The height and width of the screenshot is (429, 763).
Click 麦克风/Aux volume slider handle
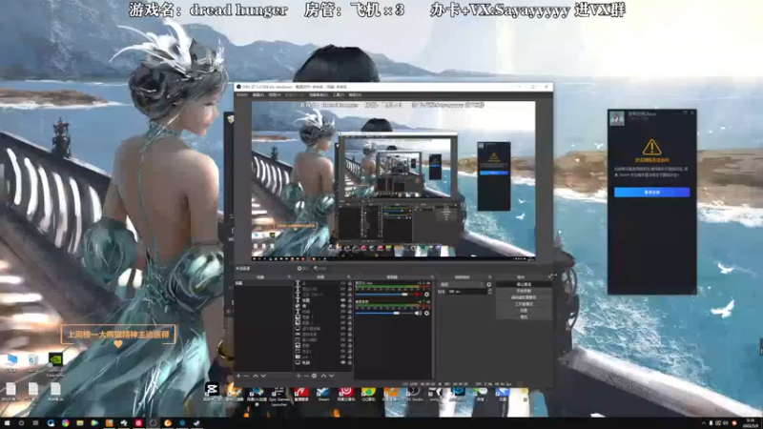click(x=404, y=295)
